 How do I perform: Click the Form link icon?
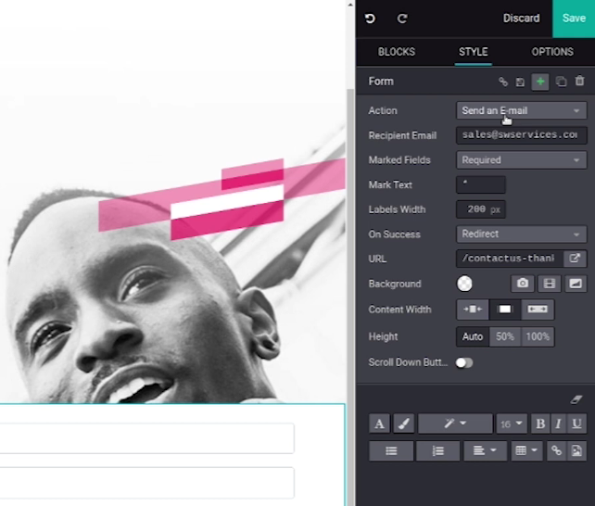click(x=503, y=82)
